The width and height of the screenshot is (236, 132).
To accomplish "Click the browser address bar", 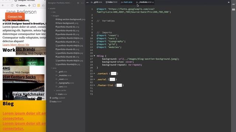I will point(23,5).
